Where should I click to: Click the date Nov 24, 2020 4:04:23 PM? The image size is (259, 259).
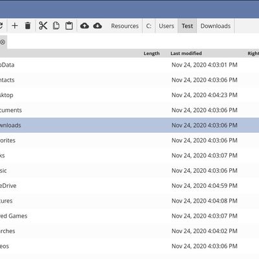click(205, 95)
